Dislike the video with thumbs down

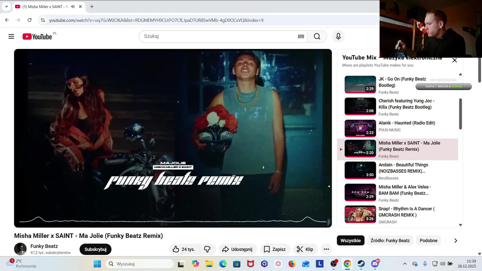207,249
